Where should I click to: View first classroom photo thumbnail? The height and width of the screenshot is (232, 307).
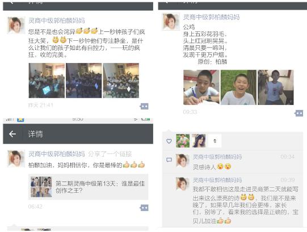coord(47,81)
